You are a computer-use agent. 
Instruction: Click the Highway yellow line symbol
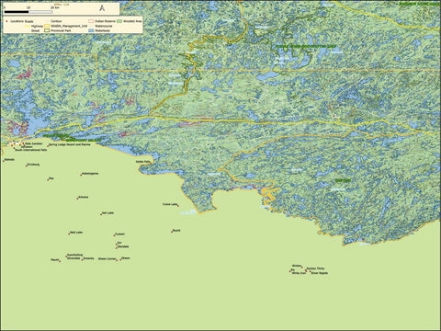coord(28,26)
